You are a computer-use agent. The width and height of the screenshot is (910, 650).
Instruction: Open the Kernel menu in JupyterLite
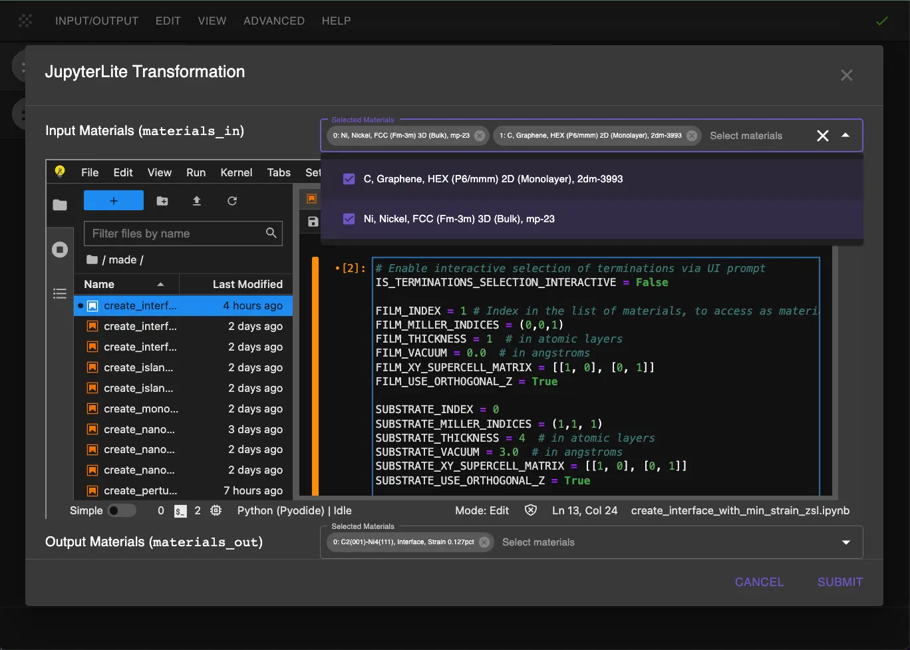click(x=236, y=172)
